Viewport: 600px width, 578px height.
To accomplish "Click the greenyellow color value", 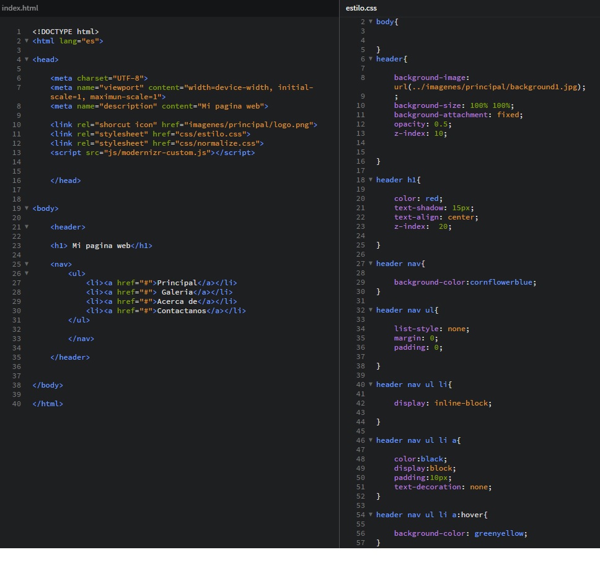I will [498, 533].
